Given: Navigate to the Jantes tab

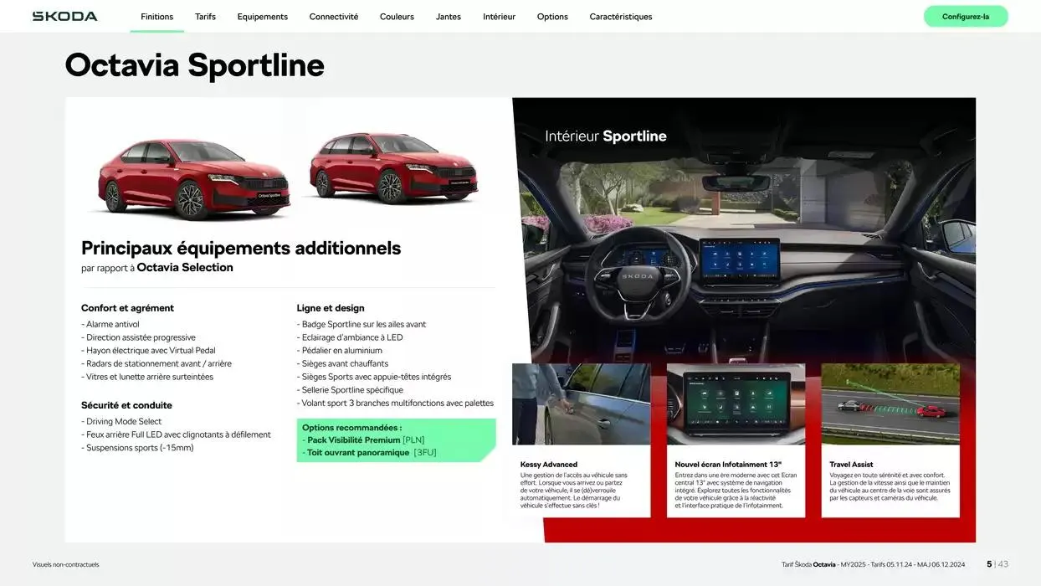Looking at the screenshot, I should [x=448, y=17].
